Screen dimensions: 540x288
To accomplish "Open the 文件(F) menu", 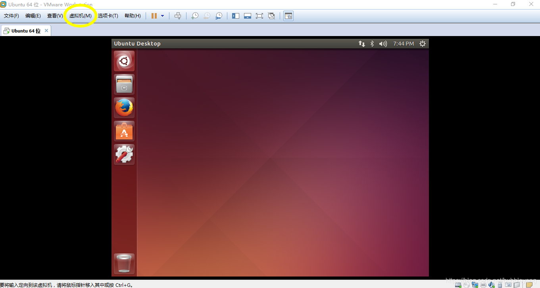I will [12, 16].
